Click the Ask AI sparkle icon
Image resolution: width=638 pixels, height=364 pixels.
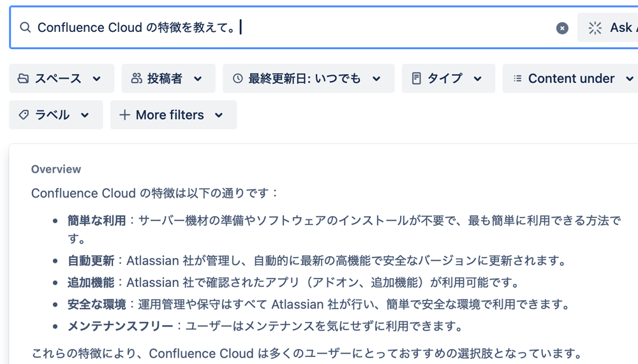(x=595, y=27)
